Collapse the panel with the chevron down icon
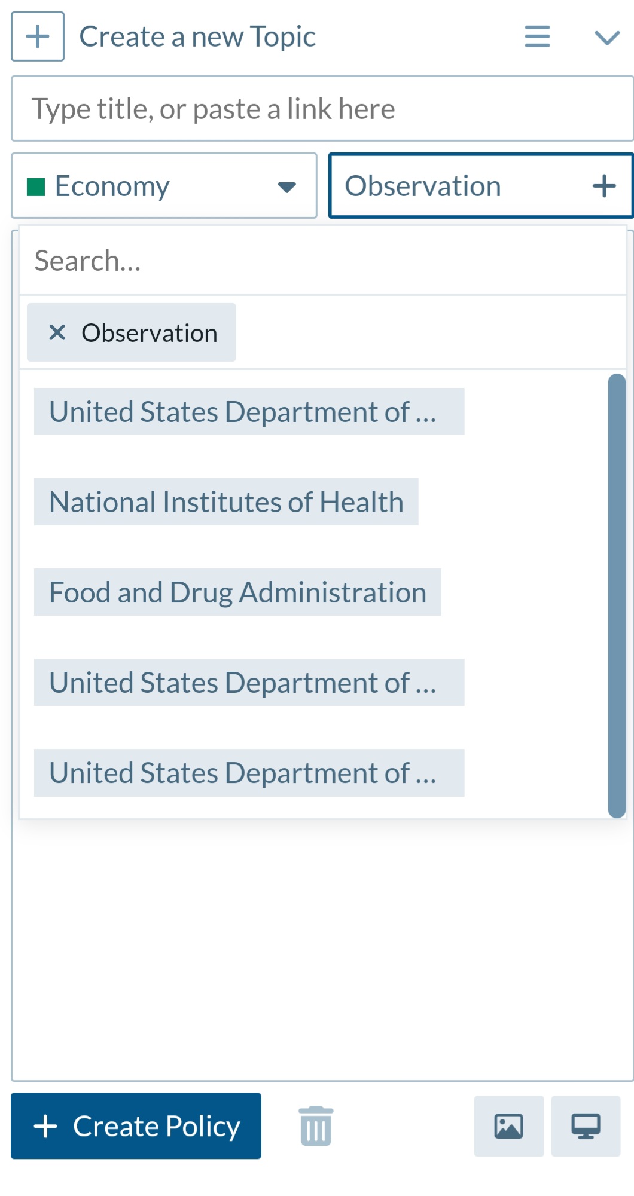Image resolution: width=634 pixels, height=1196 pixels. (607, 38)
